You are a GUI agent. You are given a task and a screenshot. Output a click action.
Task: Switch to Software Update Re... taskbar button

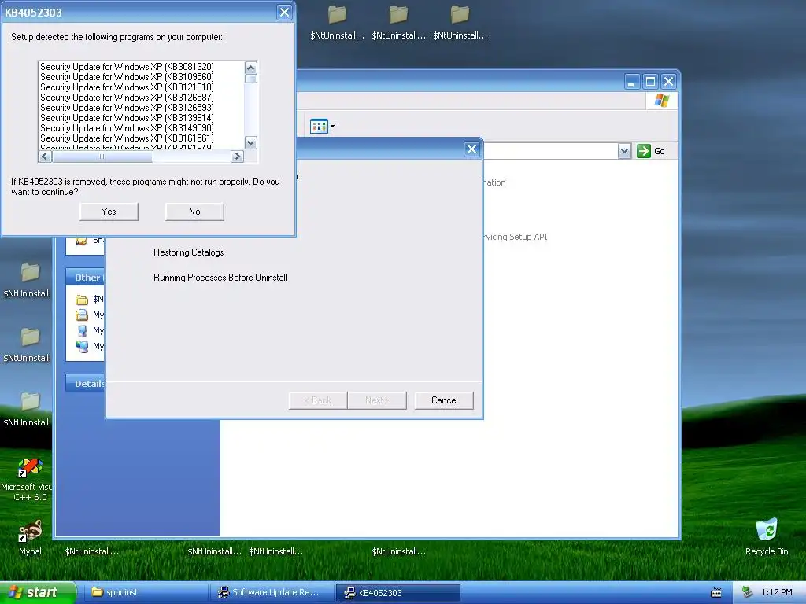271,593
